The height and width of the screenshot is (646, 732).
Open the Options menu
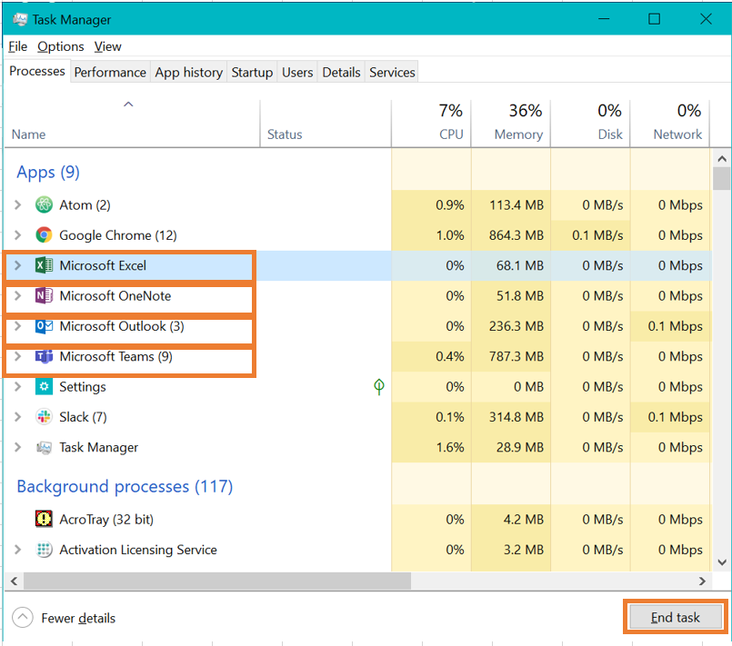coord(61,46)
